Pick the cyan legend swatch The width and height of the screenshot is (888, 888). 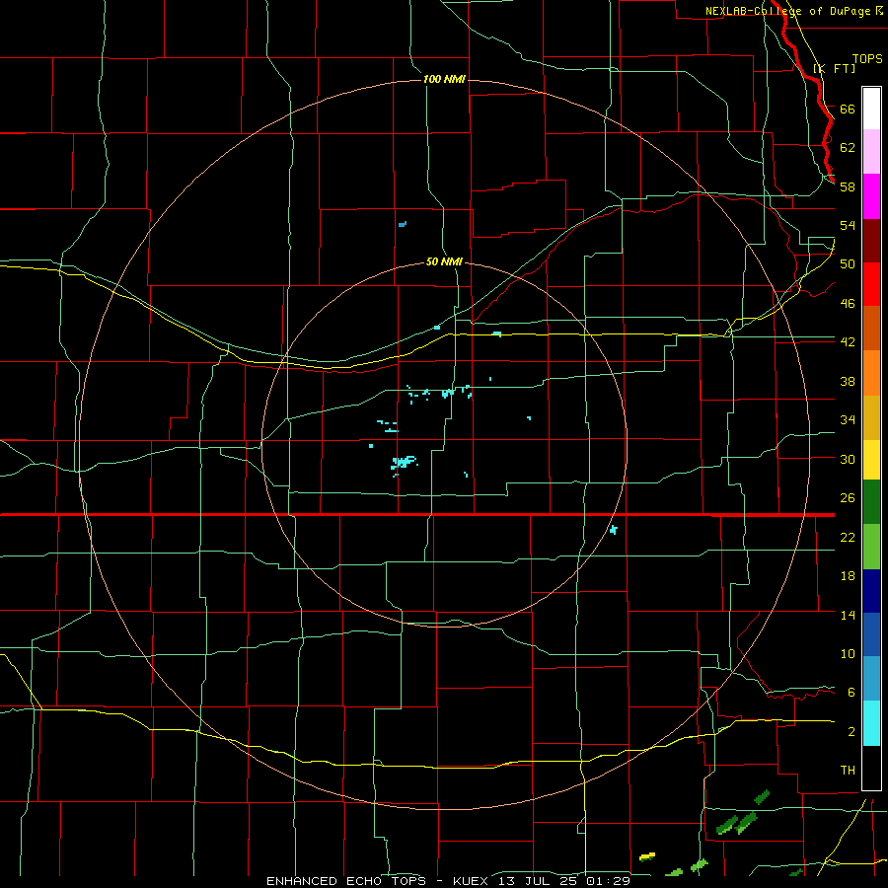(x=871, y=723)
